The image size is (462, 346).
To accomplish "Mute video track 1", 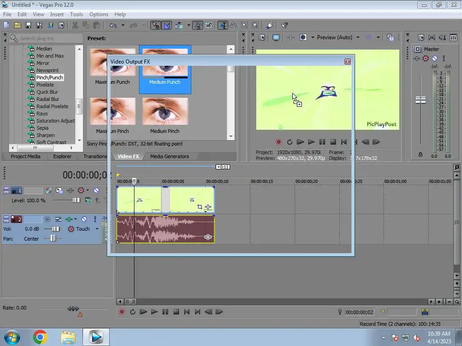I will 96,191.
